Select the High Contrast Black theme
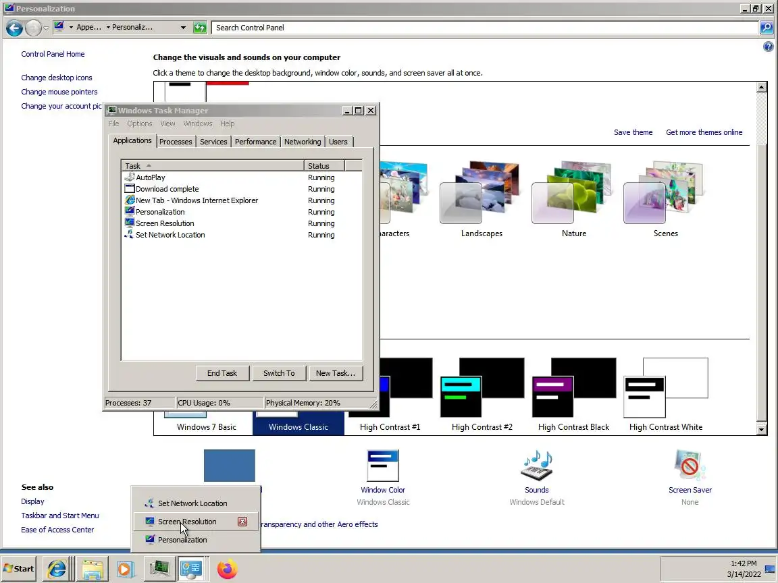Image resolution: width=778 pixels, height=583 pixels. click(x=573, y=395)
